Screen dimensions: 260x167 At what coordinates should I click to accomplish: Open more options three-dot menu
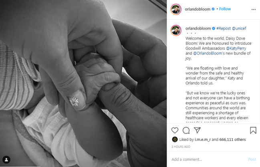254,10
